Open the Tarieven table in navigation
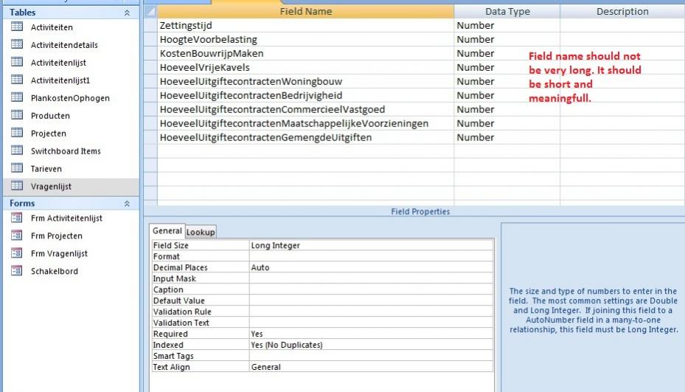 (46, 169)
